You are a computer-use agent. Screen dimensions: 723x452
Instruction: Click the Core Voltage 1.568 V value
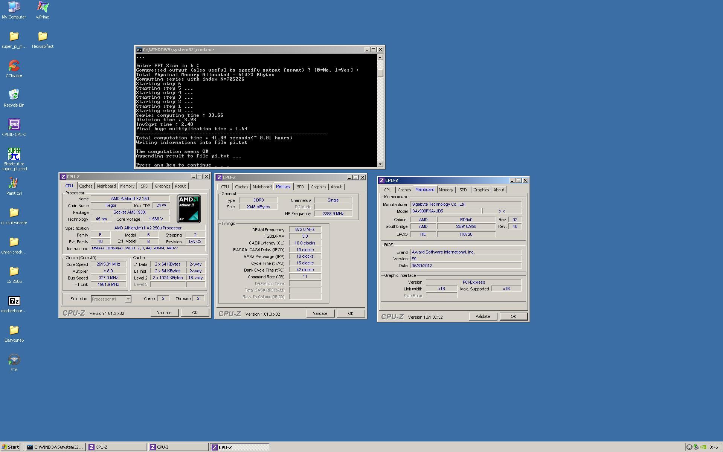[156, 219]
